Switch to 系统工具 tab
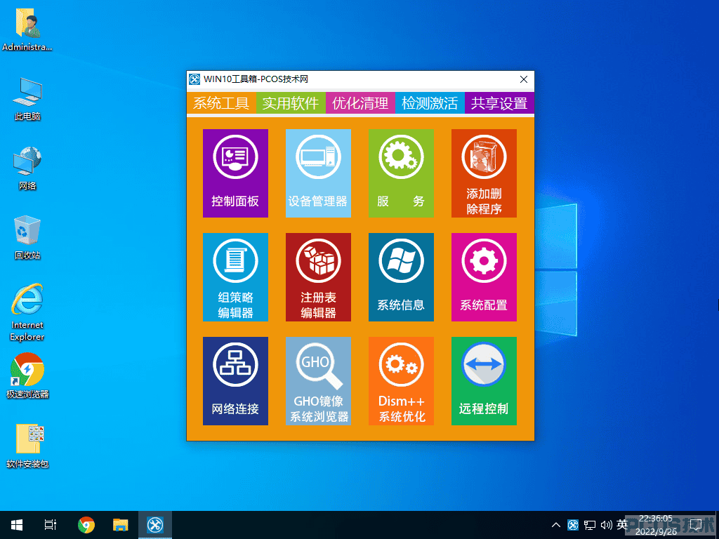The width and height of the screenshot is (719, 539). (221, 103)
